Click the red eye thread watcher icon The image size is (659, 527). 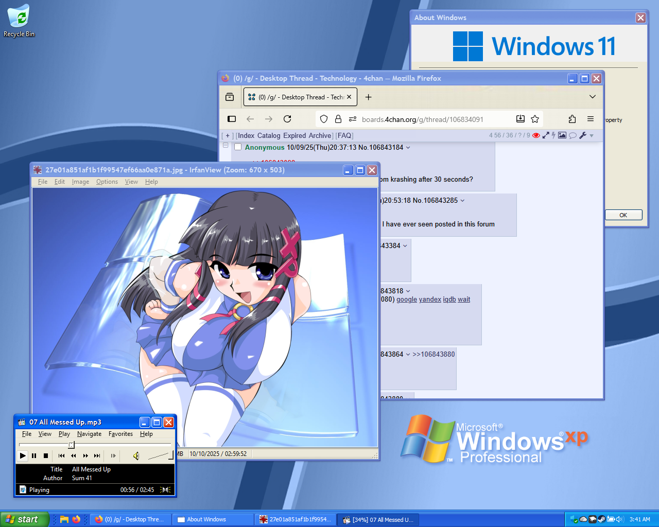(x=536, y=135)
